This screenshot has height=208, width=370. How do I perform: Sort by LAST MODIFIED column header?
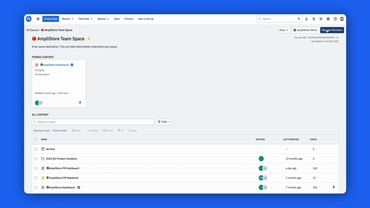point(291,139)
